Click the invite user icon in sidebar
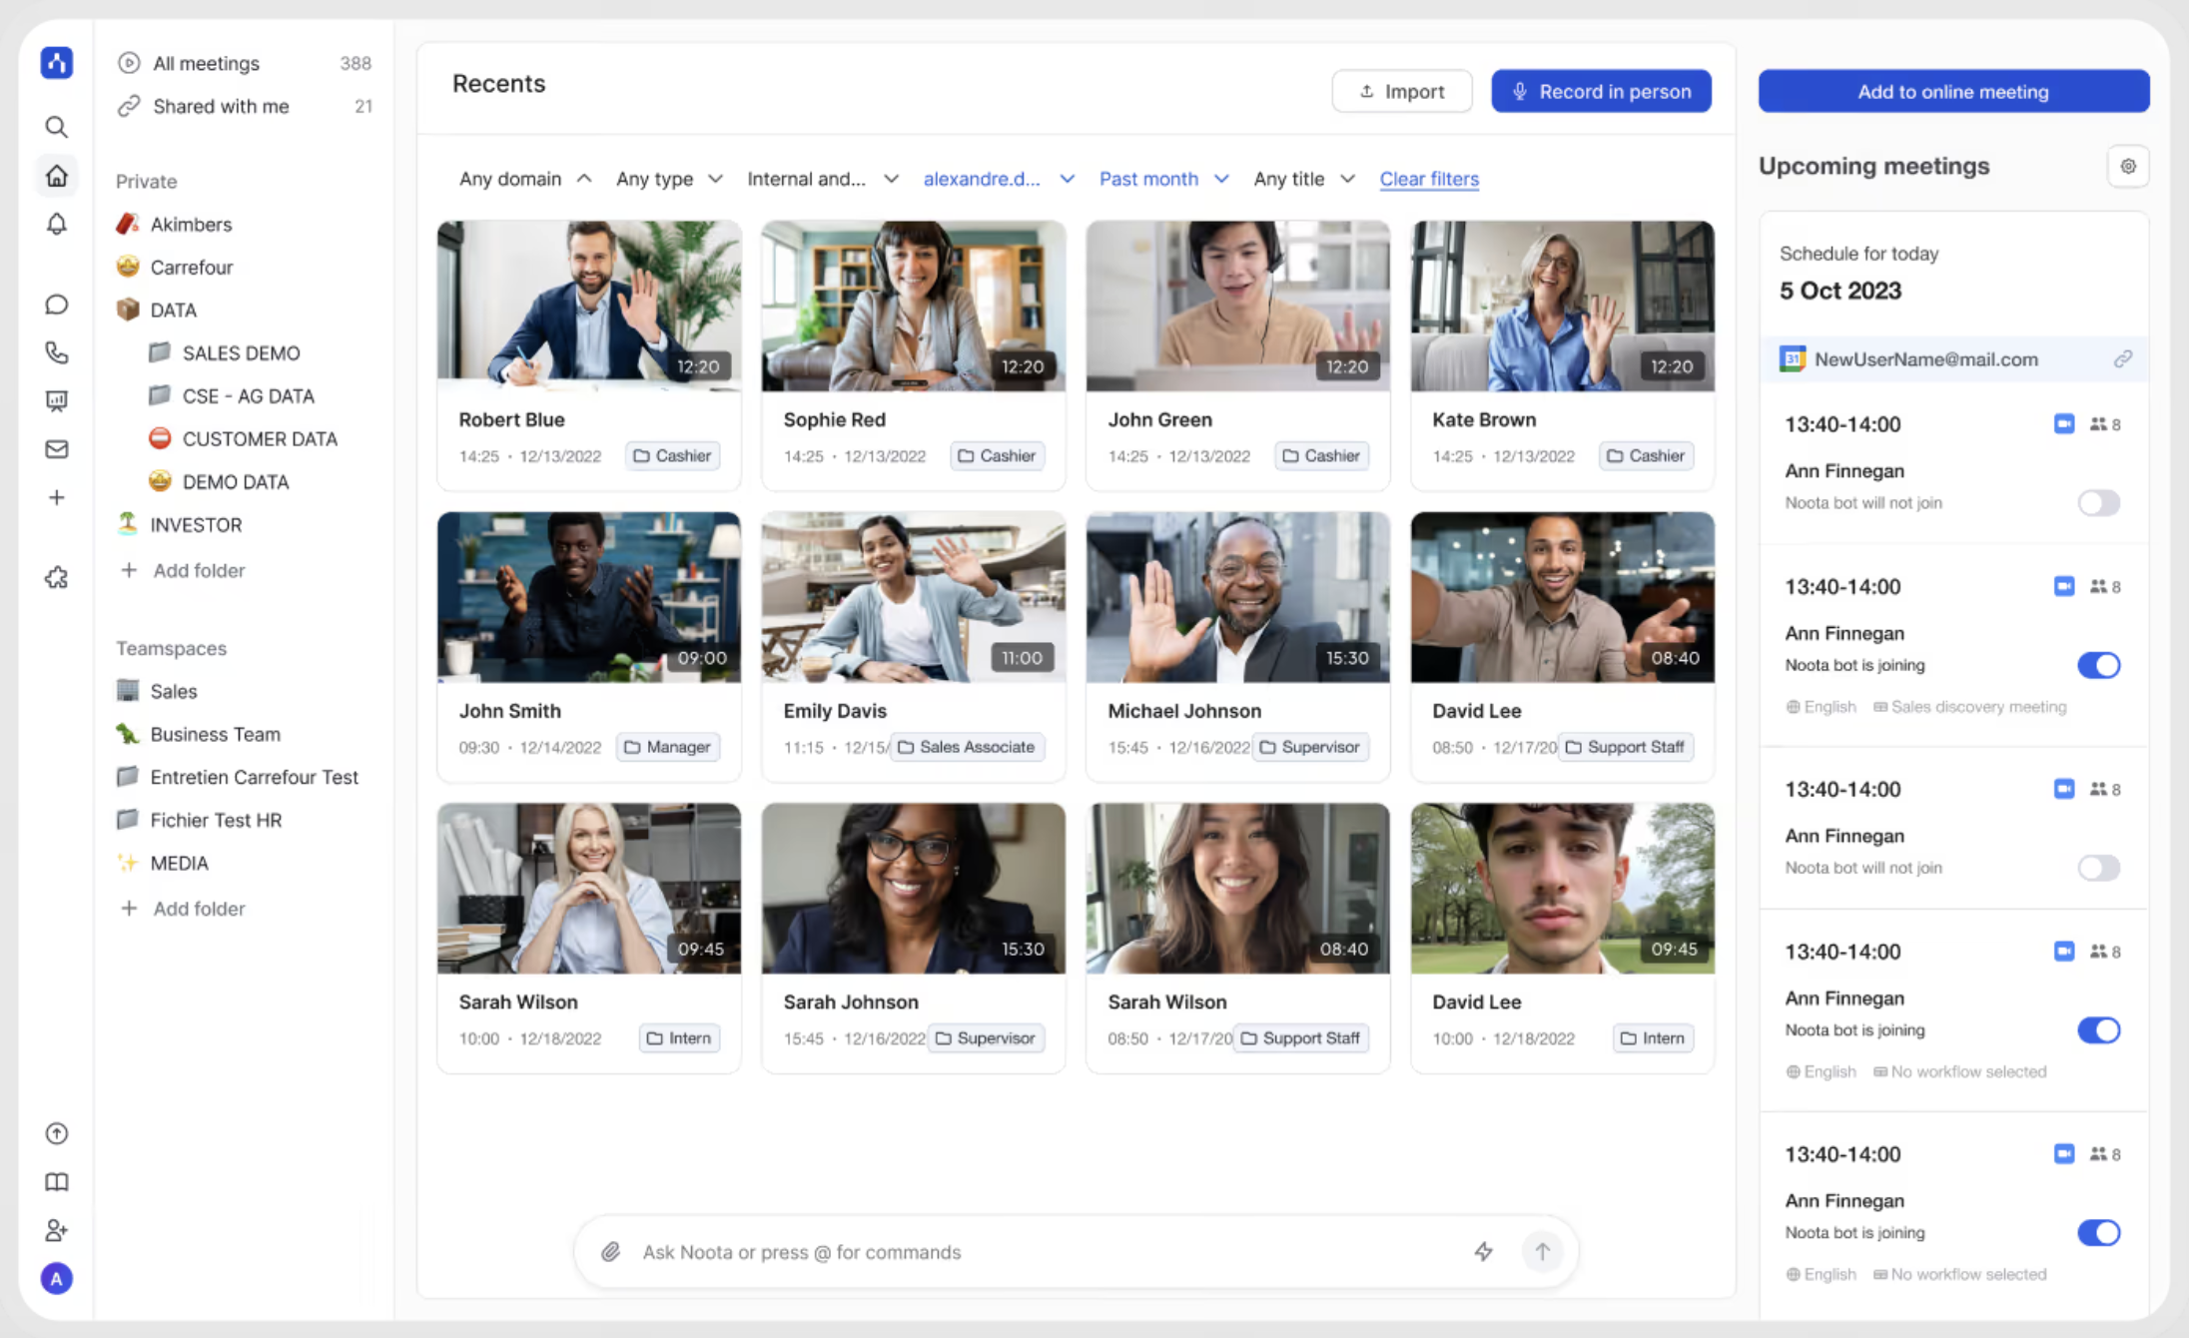 tap(57, 1230)
